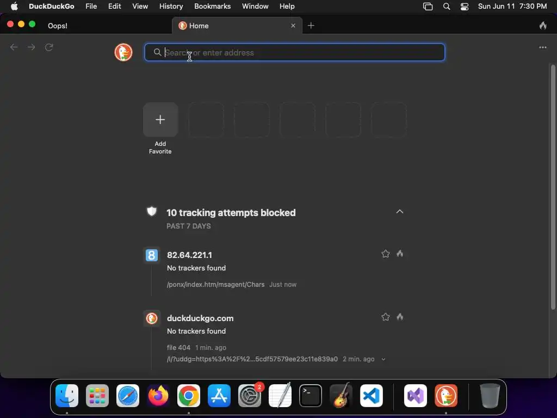Open the duckduckgo.com site link
557x418 pixels.
pos(200,318)
